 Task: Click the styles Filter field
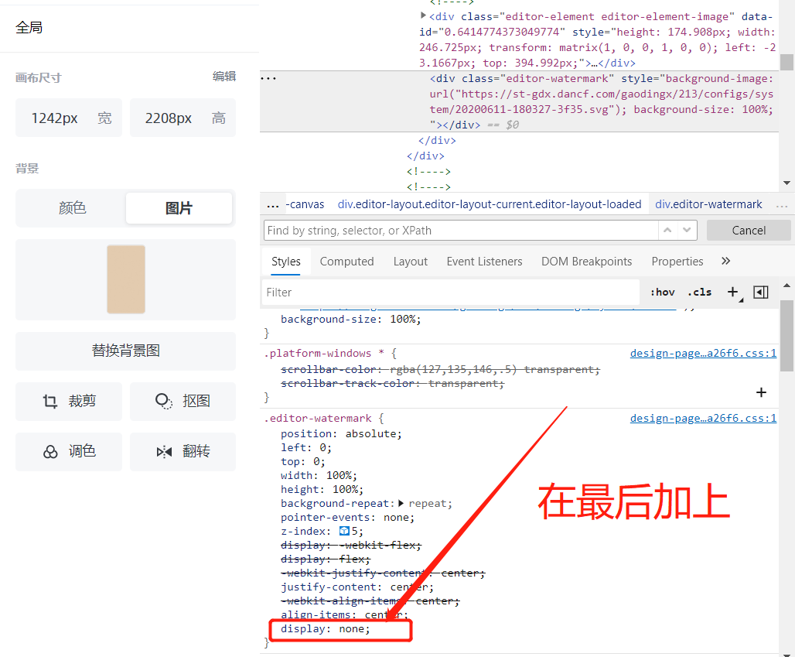(x=451, y=293)
